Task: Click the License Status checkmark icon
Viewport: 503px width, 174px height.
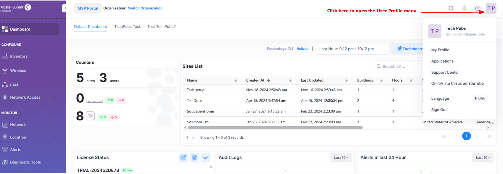Action: pos(205,157)
